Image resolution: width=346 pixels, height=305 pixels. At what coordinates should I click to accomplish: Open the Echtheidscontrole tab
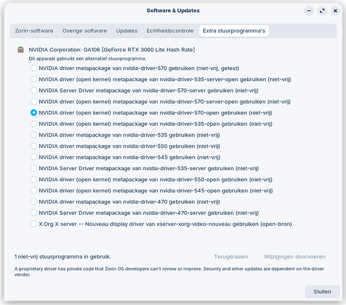(x=170, y=31)
